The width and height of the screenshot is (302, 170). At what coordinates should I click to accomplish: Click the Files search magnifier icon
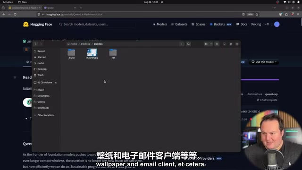188,44
